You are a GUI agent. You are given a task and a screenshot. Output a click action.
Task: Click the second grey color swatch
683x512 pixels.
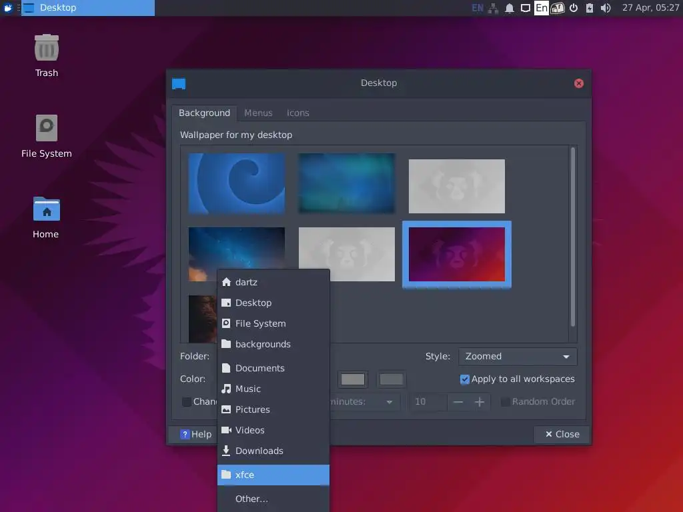[x=391, y=379]
